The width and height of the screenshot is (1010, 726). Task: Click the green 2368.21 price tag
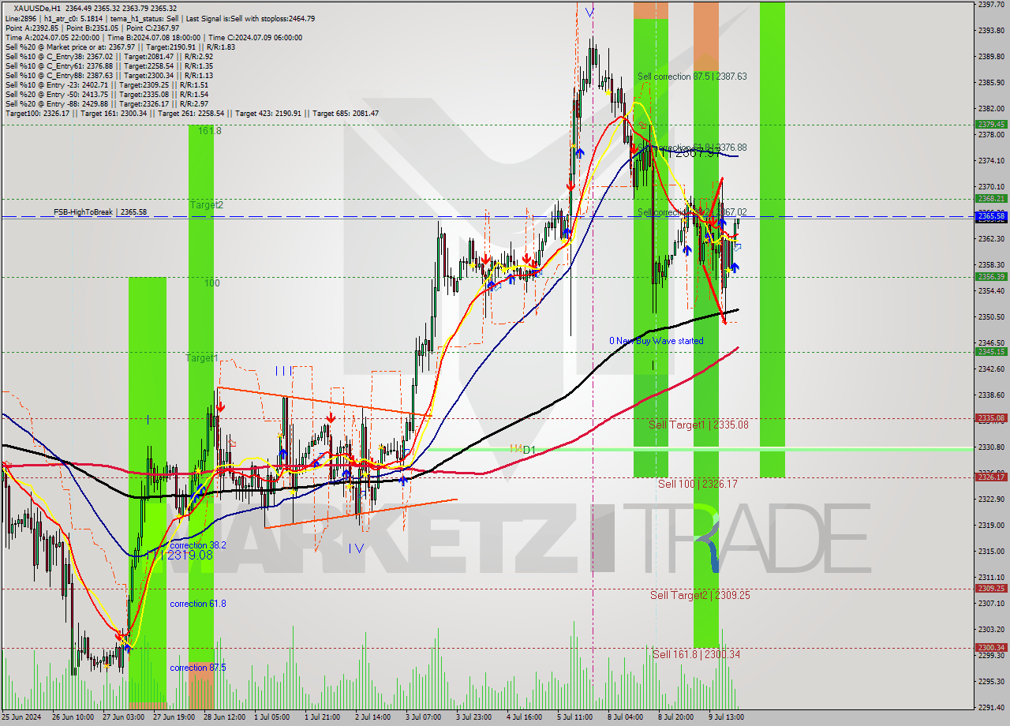coord(990,198)
